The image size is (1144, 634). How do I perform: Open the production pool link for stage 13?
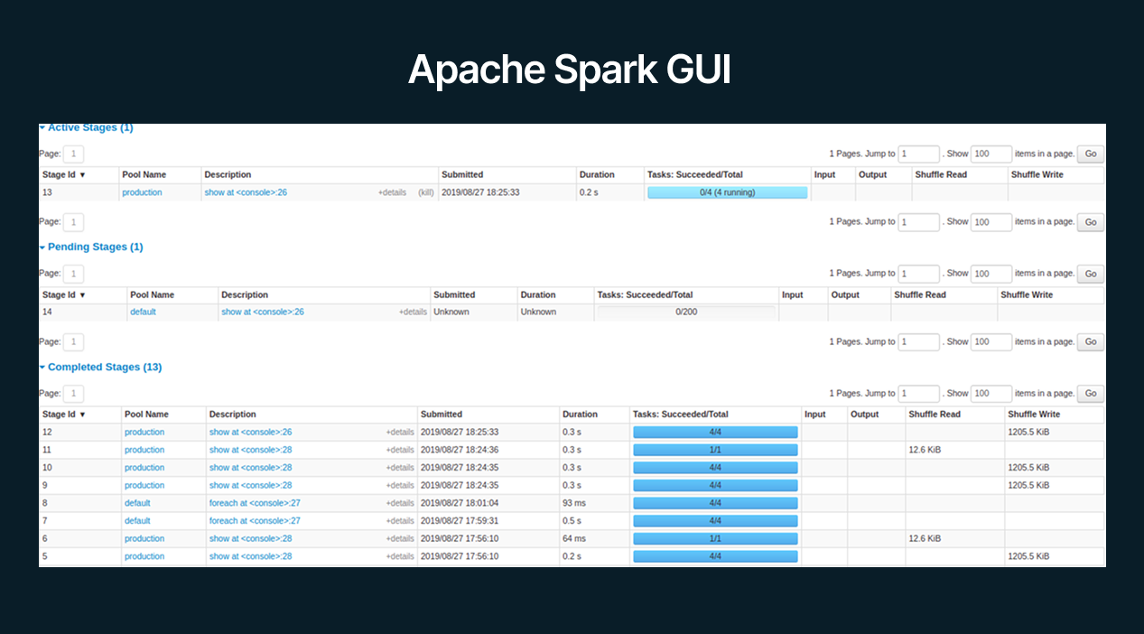click(x=142, y=192)
